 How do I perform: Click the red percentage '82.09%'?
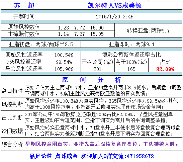pyautogui.click(x=165, y=69)
